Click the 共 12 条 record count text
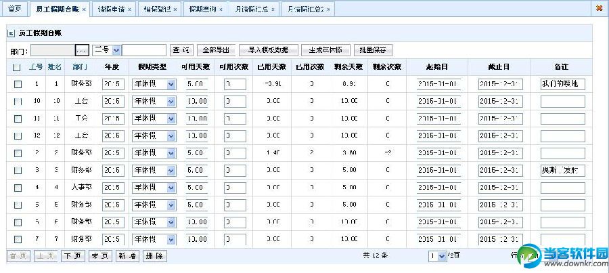 pos(375,255)
